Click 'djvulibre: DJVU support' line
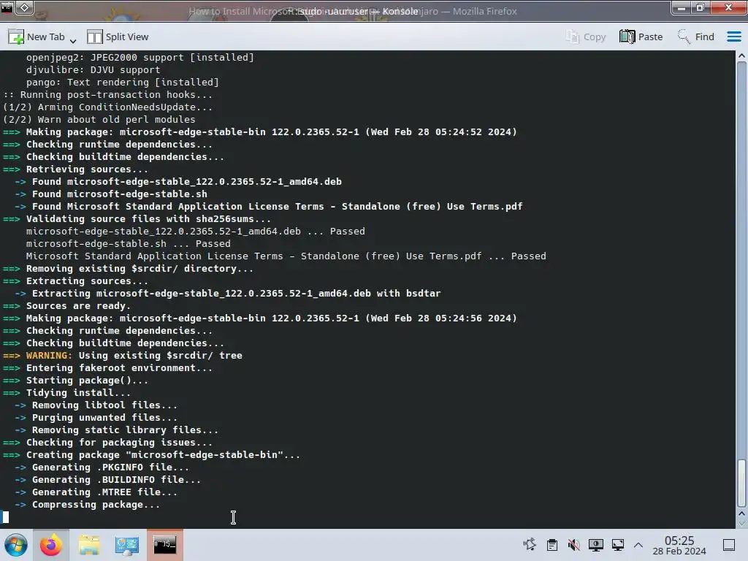 pyautogui.click(x=93, y=69)
